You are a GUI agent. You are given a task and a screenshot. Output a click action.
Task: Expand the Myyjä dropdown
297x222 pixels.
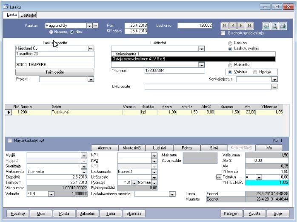pyautogui.click(x=84, y=156)
